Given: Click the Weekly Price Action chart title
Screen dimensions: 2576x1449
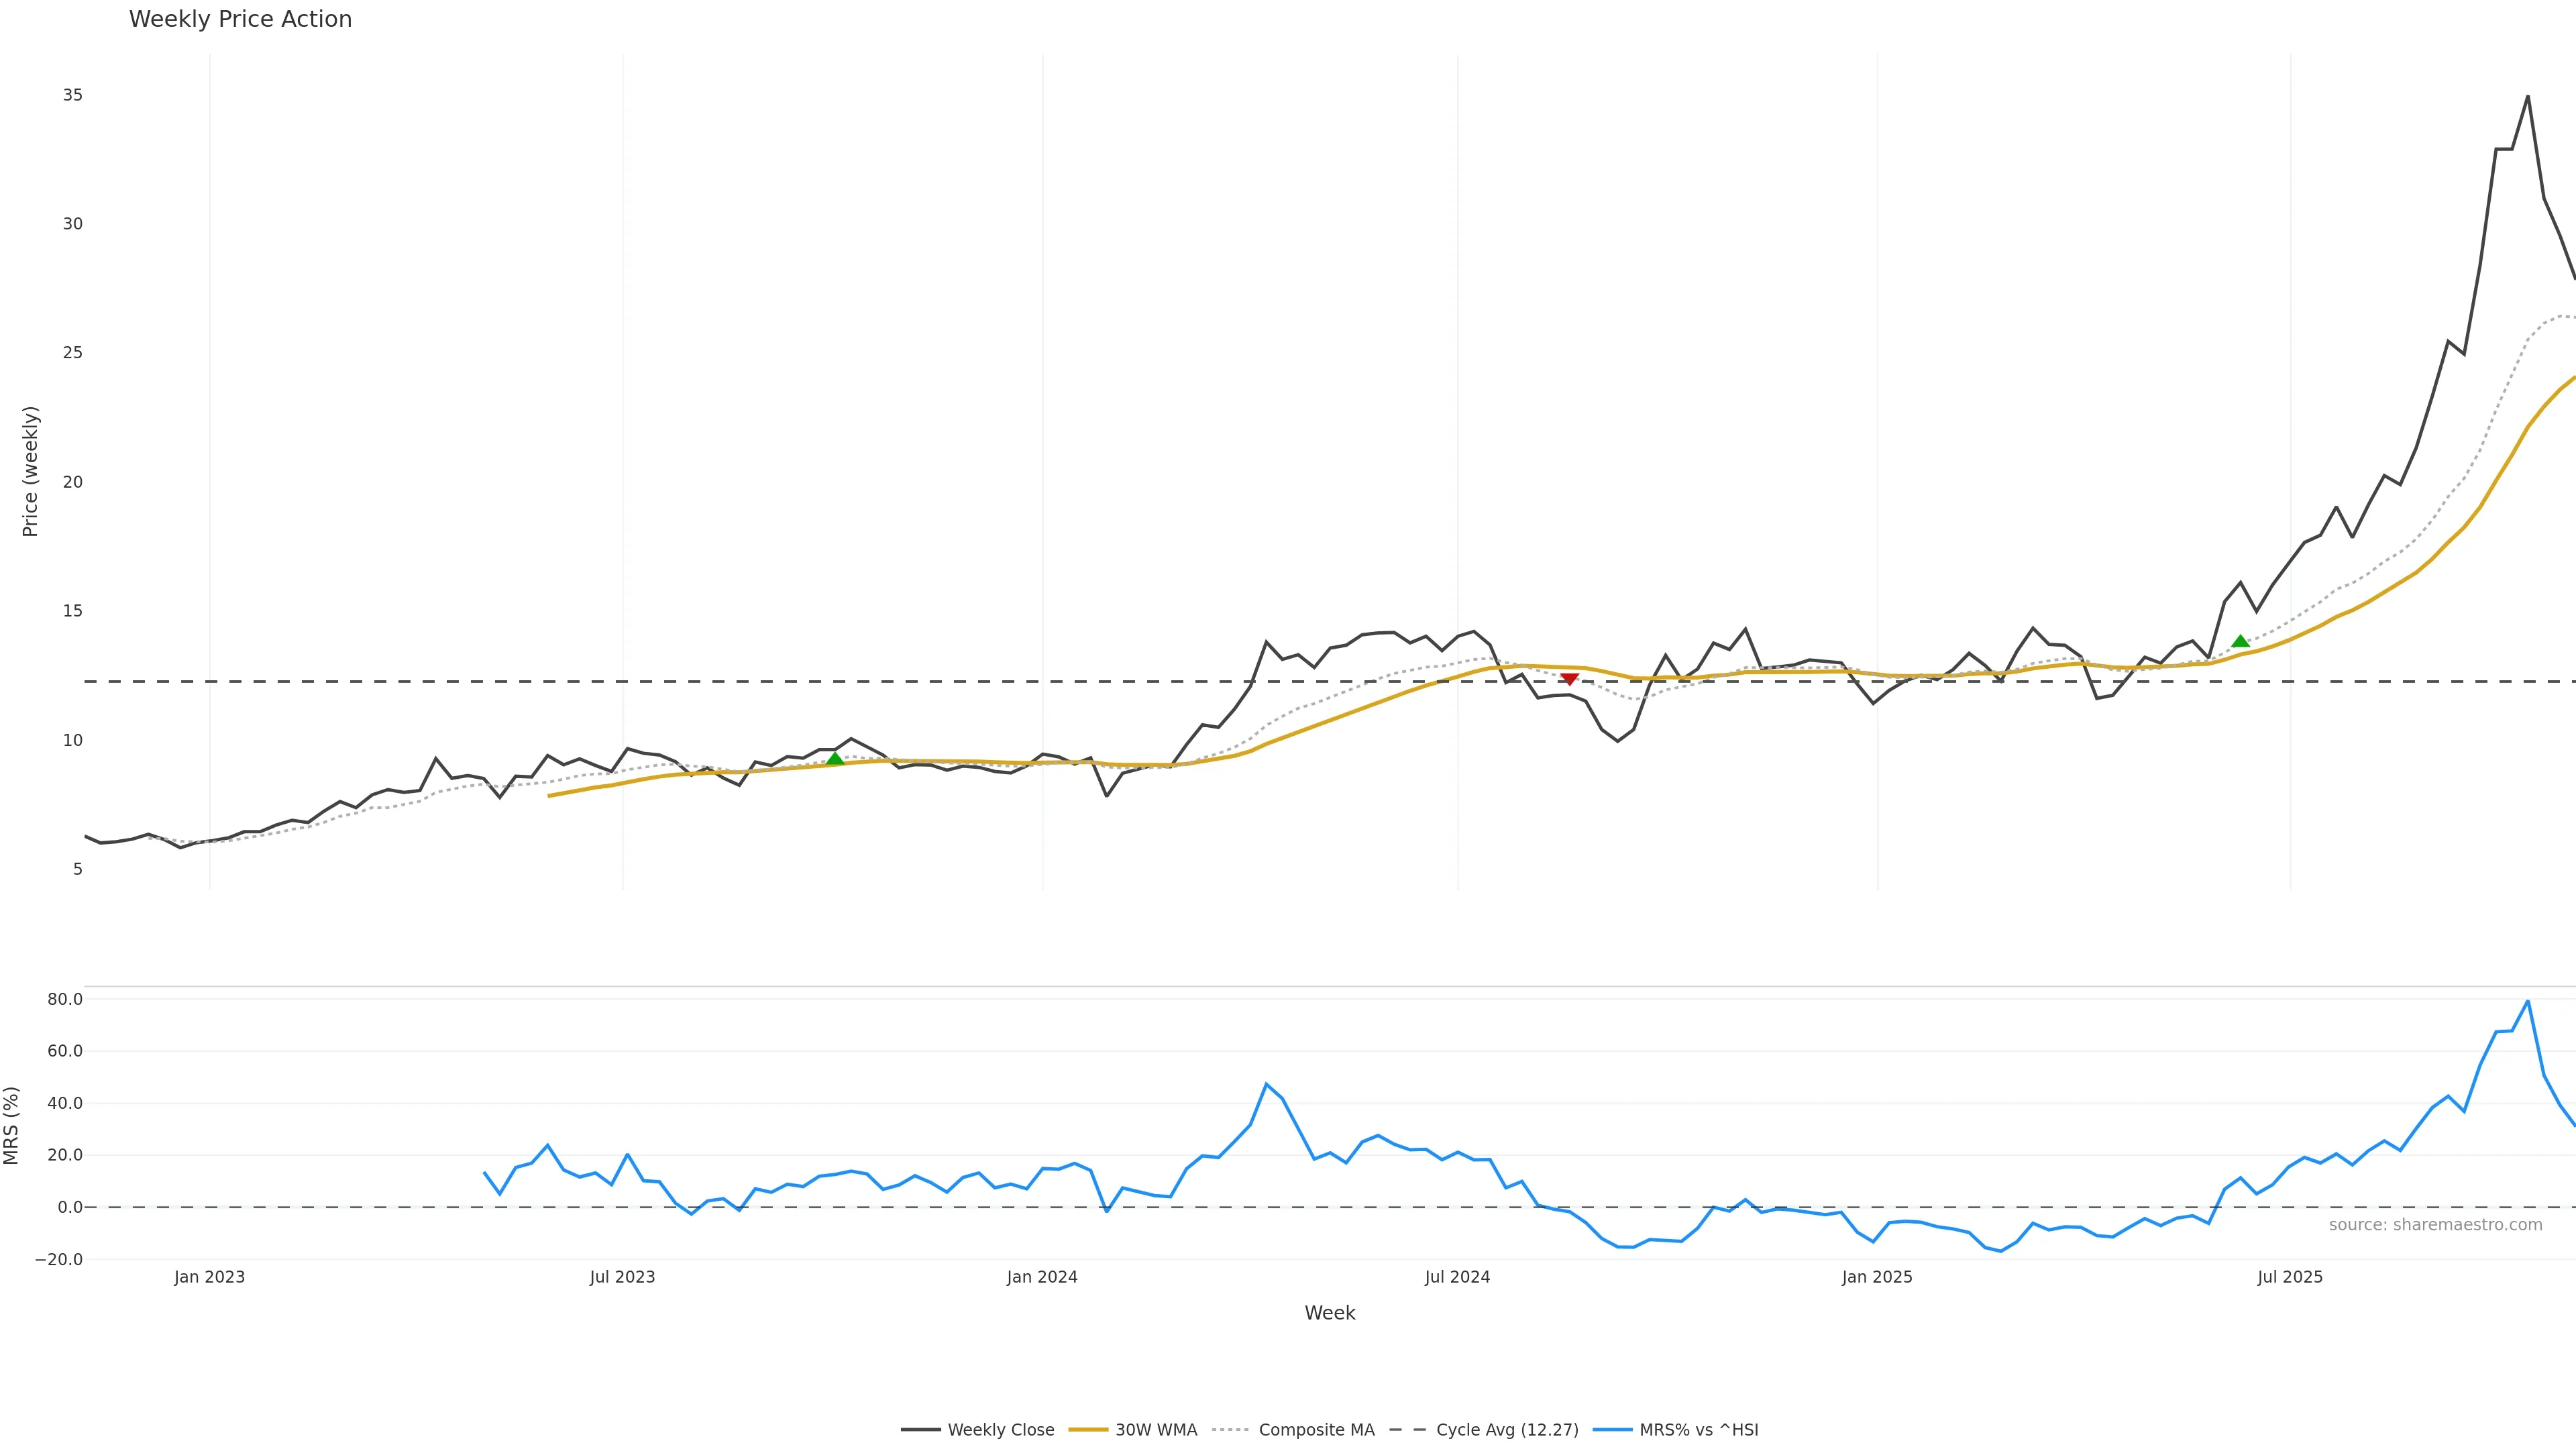Looking at the screenshot, I should (x=240, y=19).
